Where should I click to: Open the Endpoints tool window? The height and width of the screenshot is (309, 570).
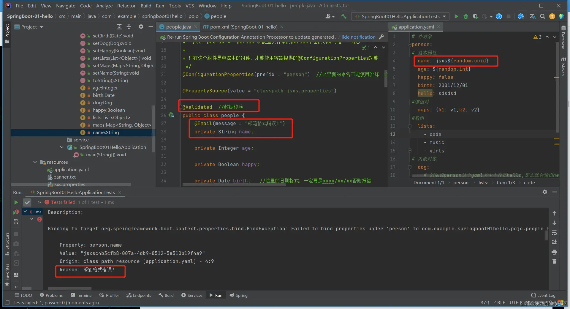pos(139,295)
